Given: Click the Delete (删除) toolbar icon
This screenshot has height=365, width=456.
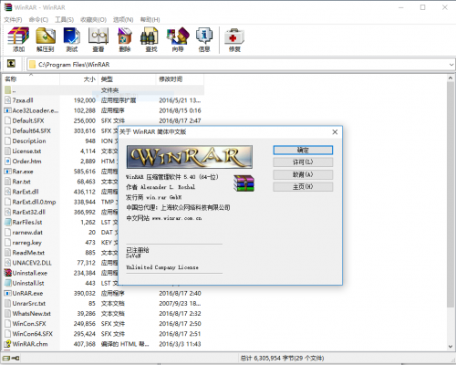Looking at the screenshot, I should click(125, 36).
